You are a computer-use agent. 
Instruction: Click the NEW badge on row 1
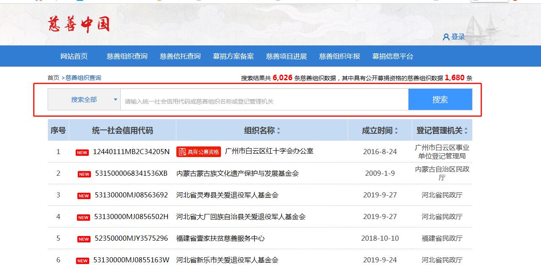click(x=82, y=152)
